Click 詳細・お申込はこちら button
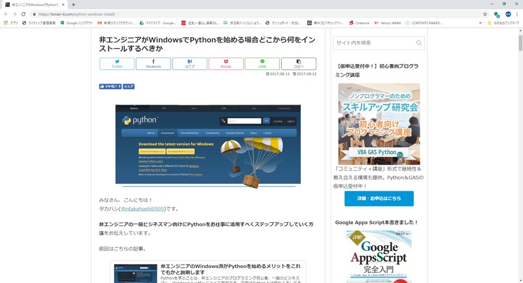This screenshot has height=283, width=523. click(x=379, y=198)
